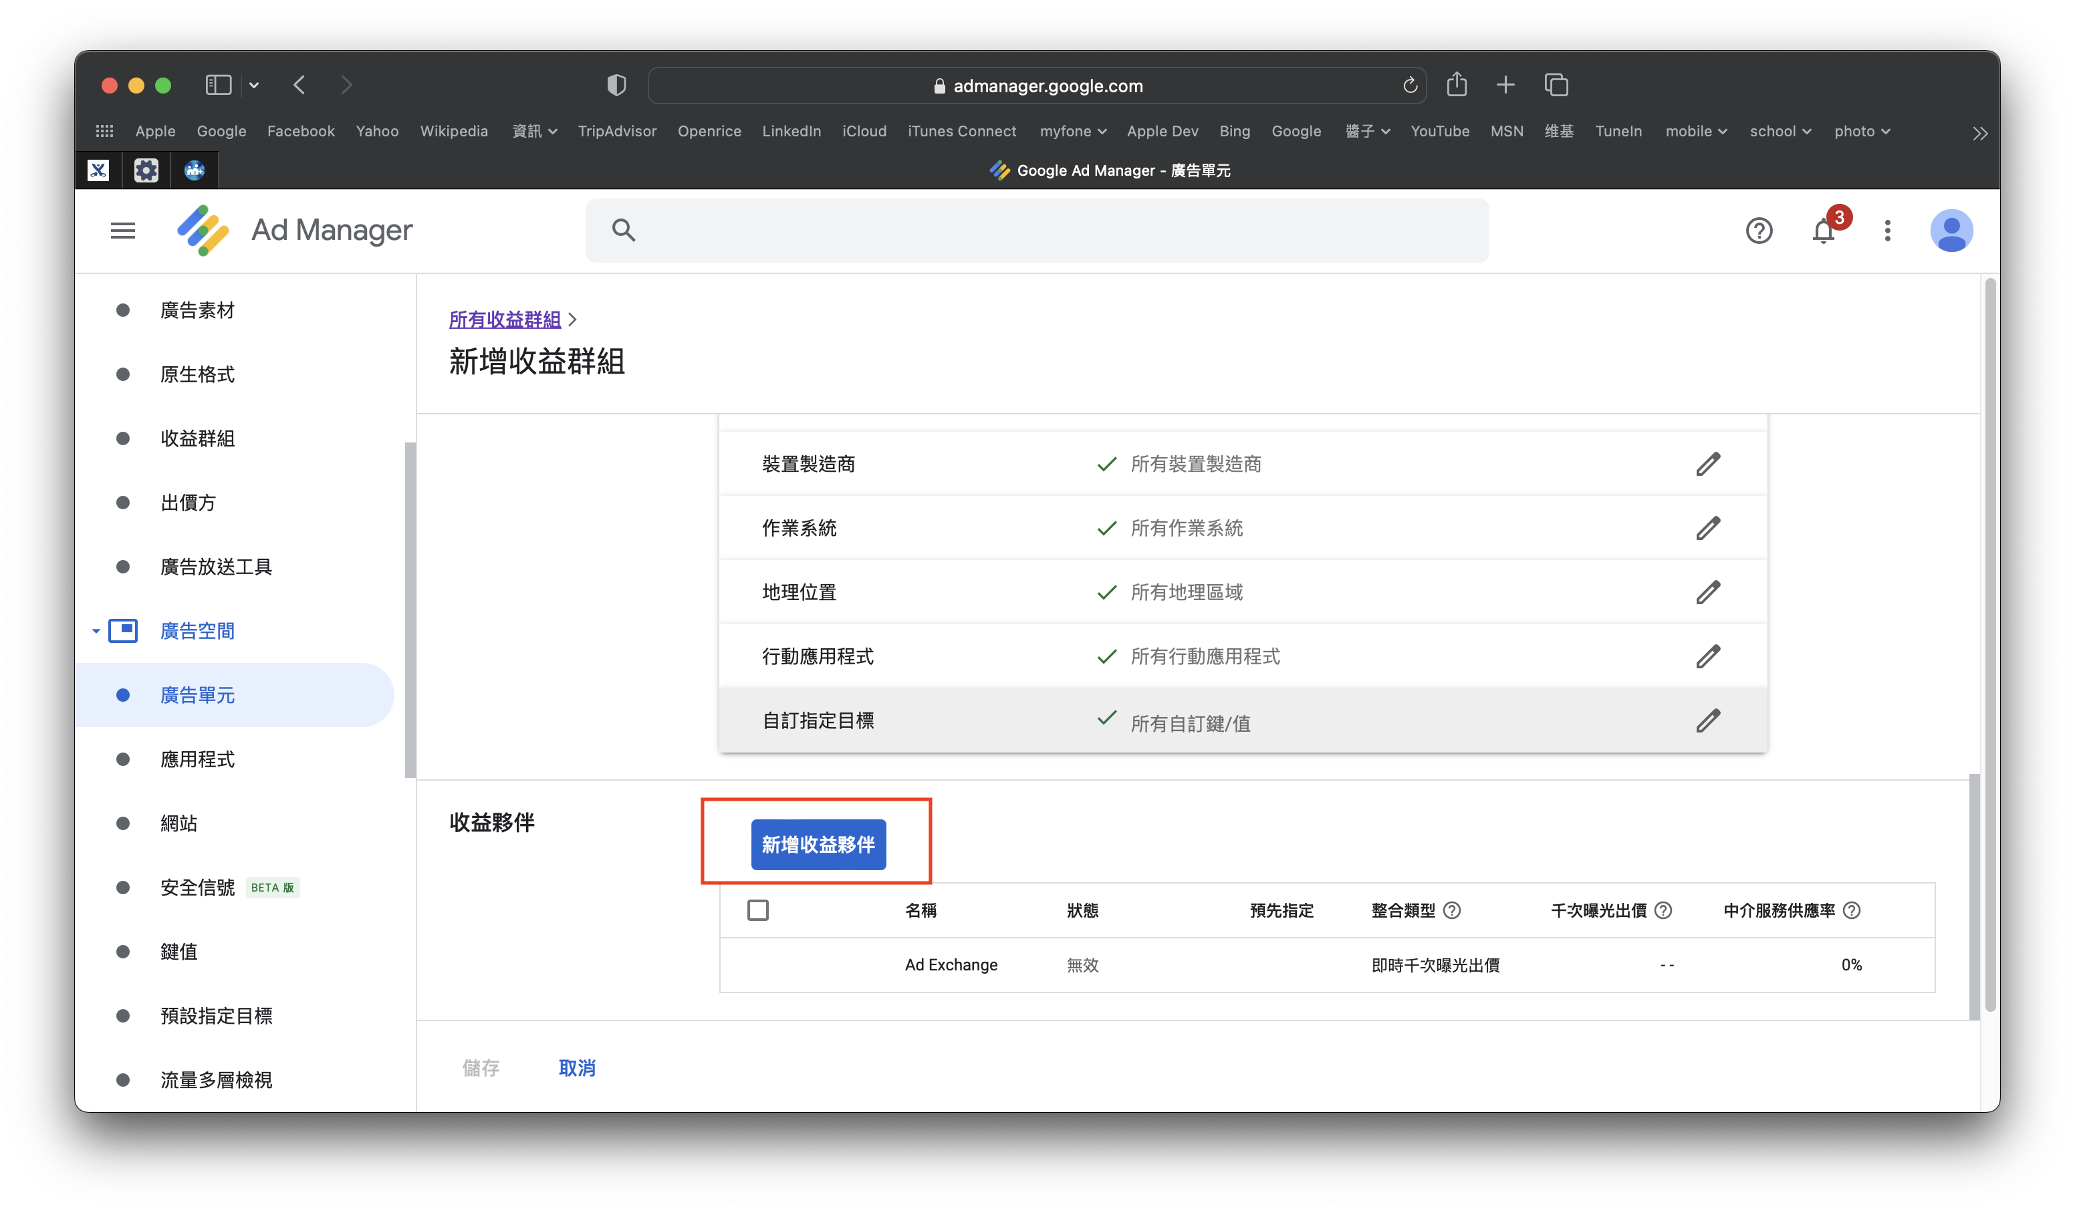Expand the 資訊 bookmarks folder
The image size is (2075, 1211).
point(534,132)
